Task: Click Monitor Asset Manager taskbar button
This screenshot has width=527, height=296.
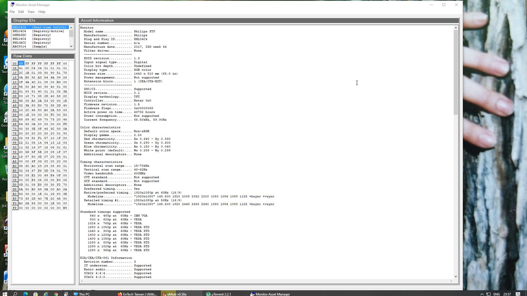Action: 270,294
